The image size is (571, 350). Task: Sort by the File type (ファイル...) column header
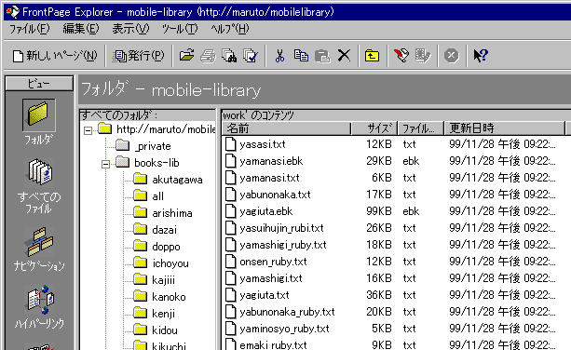pyautogui.click(x=421, y=128)
